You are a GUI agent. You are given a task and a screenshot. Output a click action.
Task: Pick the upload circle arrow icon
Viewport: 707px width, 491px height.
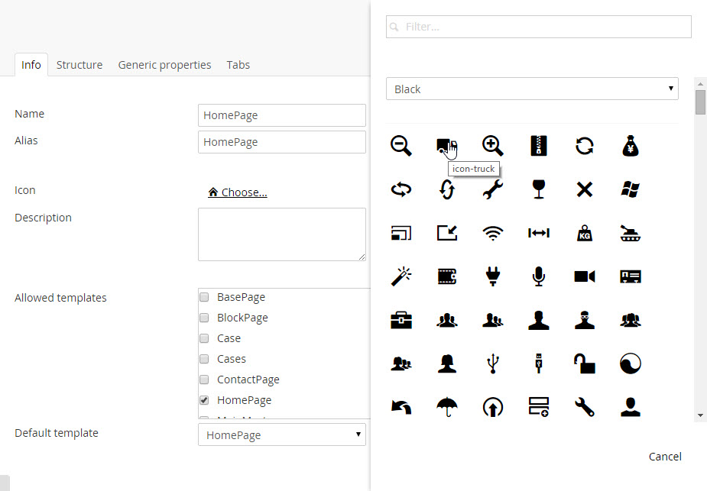pos(493,407)
